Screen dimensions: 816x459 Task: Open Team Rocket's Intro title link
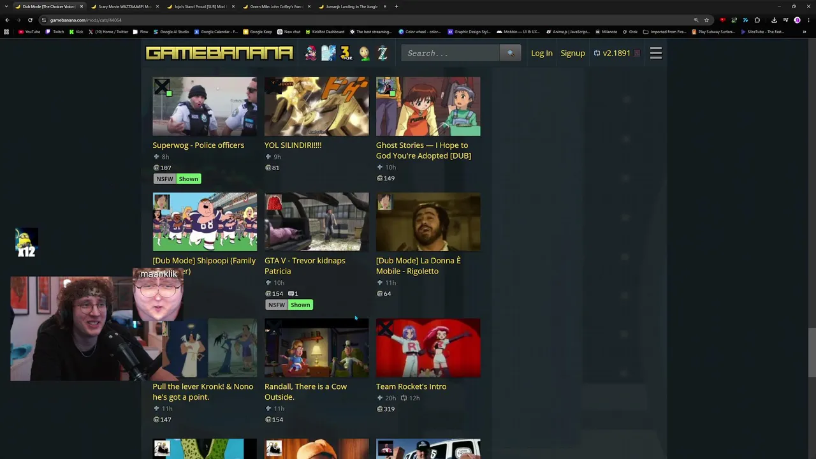click(x=411, y=387)
